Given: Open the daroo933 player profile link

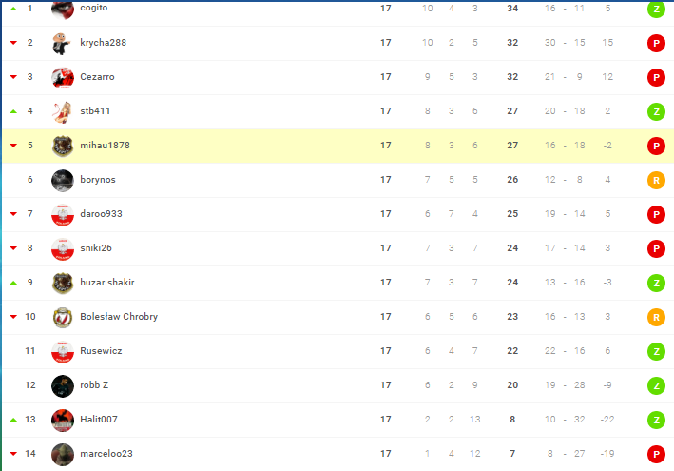Looking at the screenshot, I should pos(101,214).
